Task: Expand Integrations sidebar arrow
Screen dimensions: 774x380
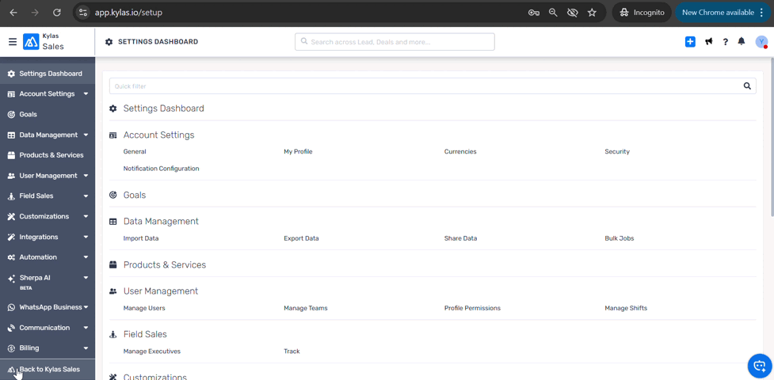Action: (86, 237)
